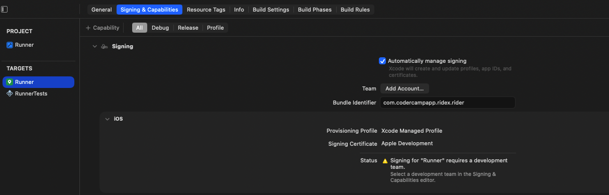609x195 pixels.
Task: Open the Team Add Account dropdown
Action: coord(404,88)
